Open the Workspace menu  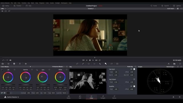[x=64, y=3]
